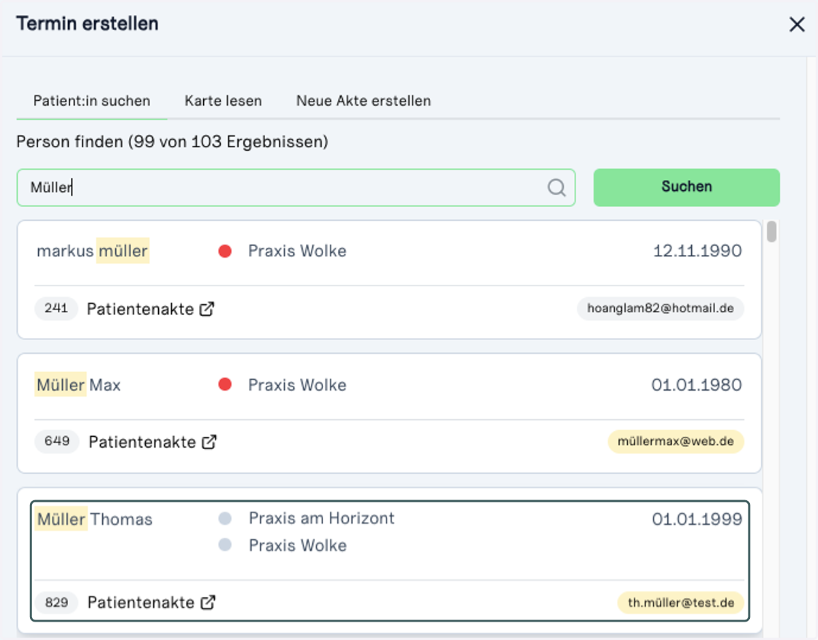Click grey dot beside Praxis am Horizont
Viewport: 818px width, 640px height.
coord(225,519)
